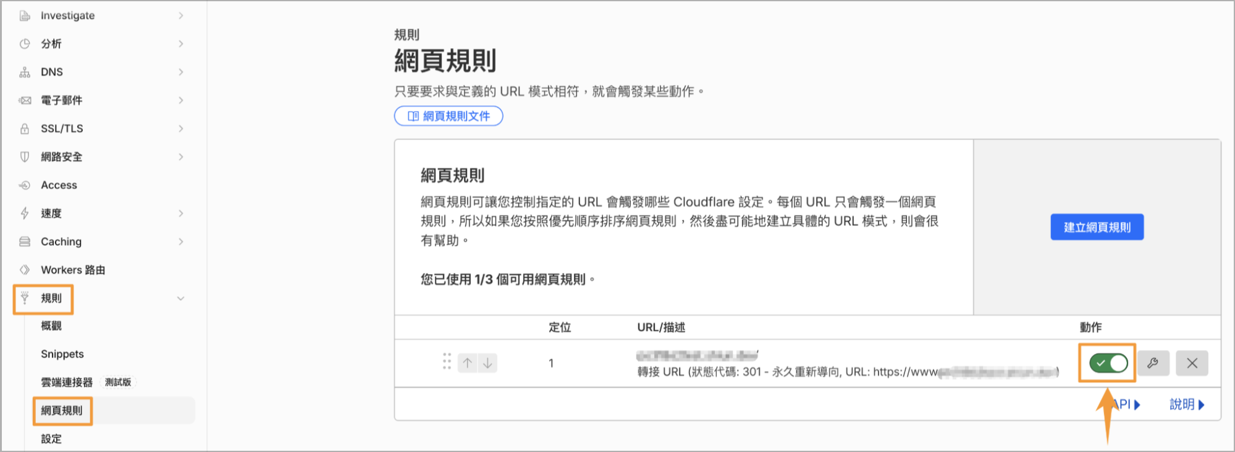The width and height of the screenshot is (1235, 452).
Task: Open the 網頁規則文件 documentation link
Action: 449,116
